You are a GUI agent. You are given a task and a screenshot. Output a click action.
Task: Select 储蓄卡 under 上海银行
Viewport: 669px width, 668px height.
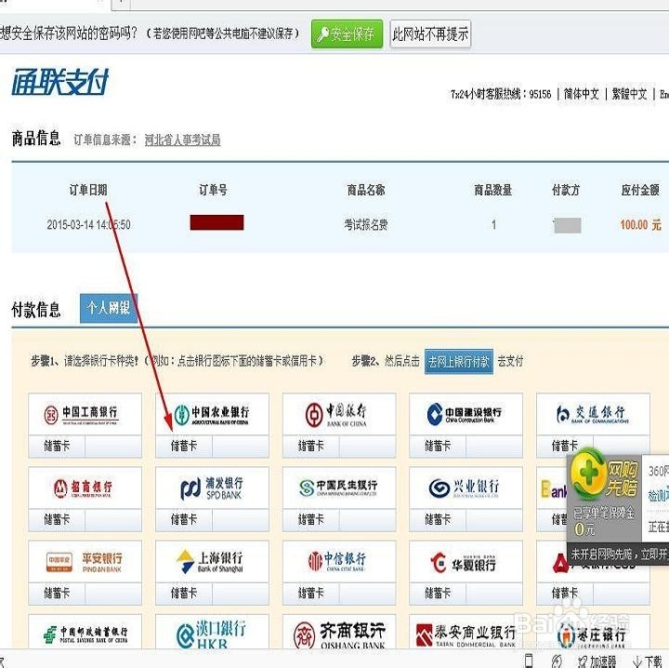tap(184, 594)
